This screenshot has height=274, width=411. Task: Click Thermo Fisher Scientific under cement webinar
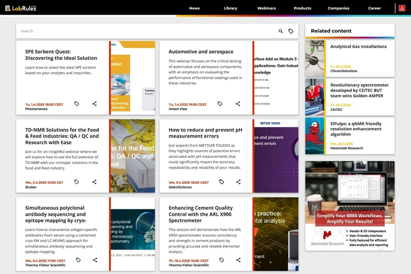coord(189,265)
